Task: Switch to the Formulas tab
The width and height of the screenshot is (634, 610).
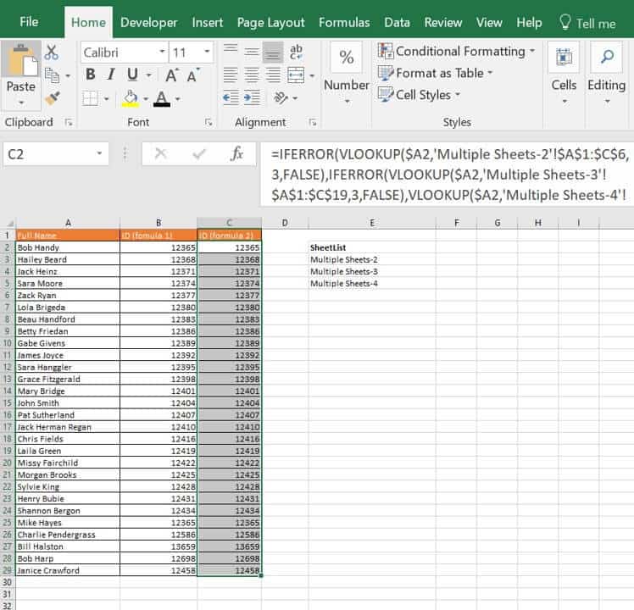Action: pyautogui.click(x=343, y=23)
